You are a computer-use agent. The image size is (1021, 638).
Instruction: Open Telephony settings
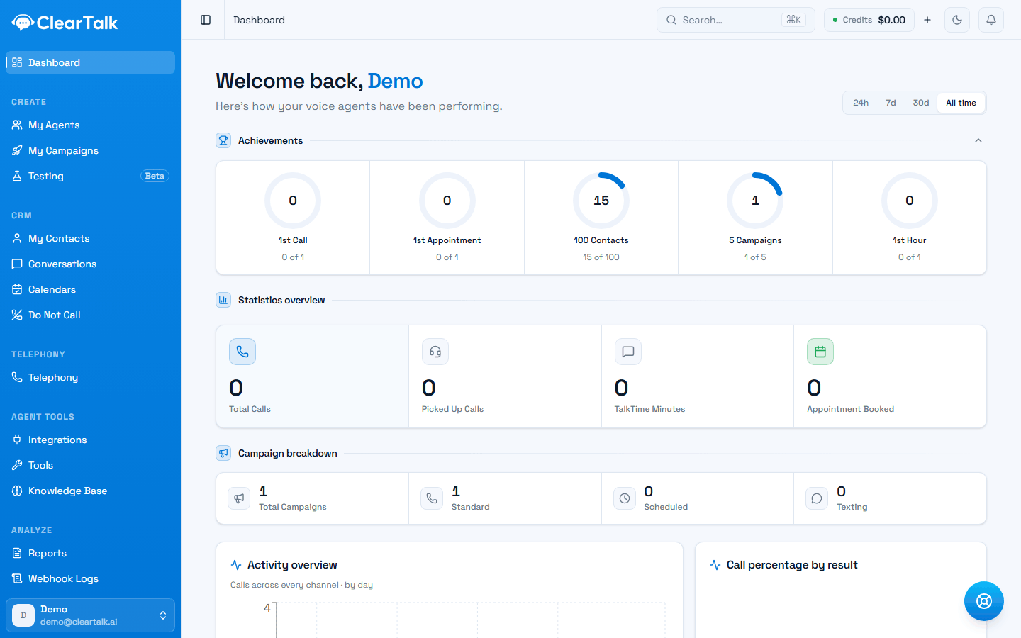click(90, 377)
